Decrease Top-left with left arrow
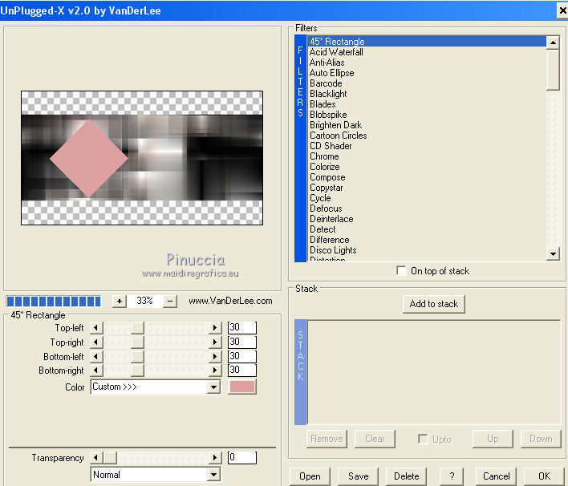 coord(96,328)
